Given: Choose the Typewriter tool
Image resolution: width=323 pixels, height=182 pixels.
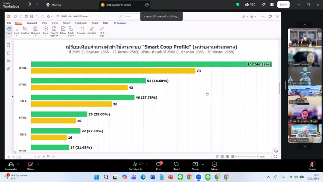Looking at the screenshot, I should pyautogui.click(x=81, y=30).
